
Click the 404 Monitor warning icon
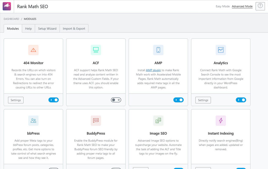33,50
